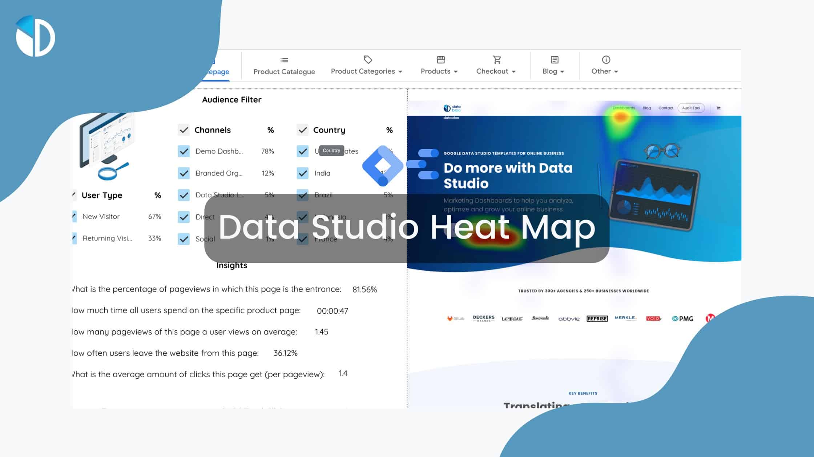The image size is (814, 457).
Task: Click the cart icon in the website navigation
Action: 718,108
